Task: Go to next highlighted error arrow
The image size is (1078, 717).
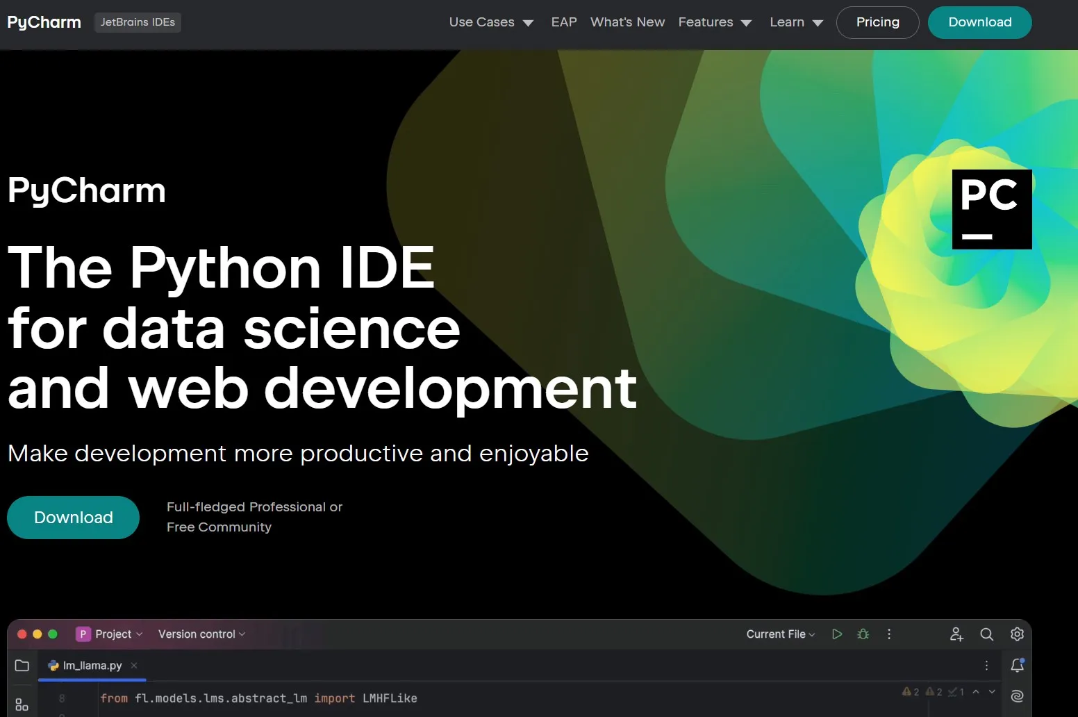Action: [x=992, y=692]
